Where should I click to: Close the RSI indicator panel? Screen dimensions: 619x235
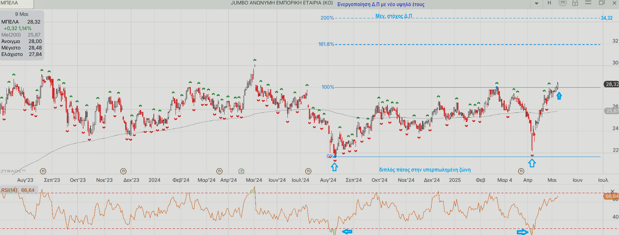[613, 192]
